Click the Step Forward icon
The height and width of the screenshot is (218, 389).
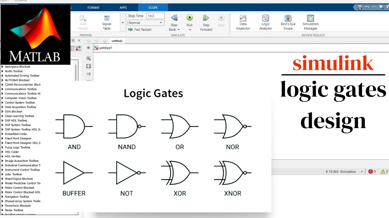[206, 18]
